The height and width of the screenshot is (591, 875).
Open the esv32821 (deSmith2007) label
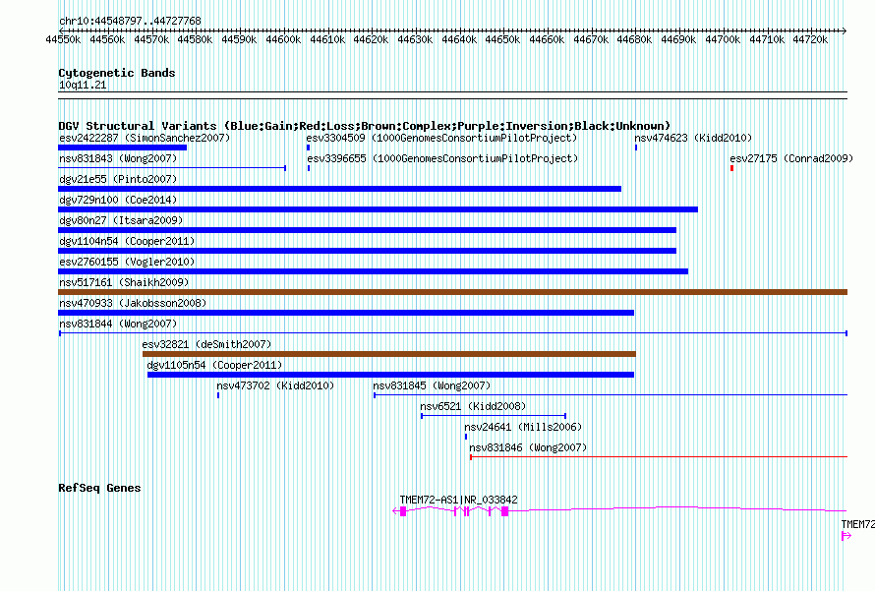point(206,344)
